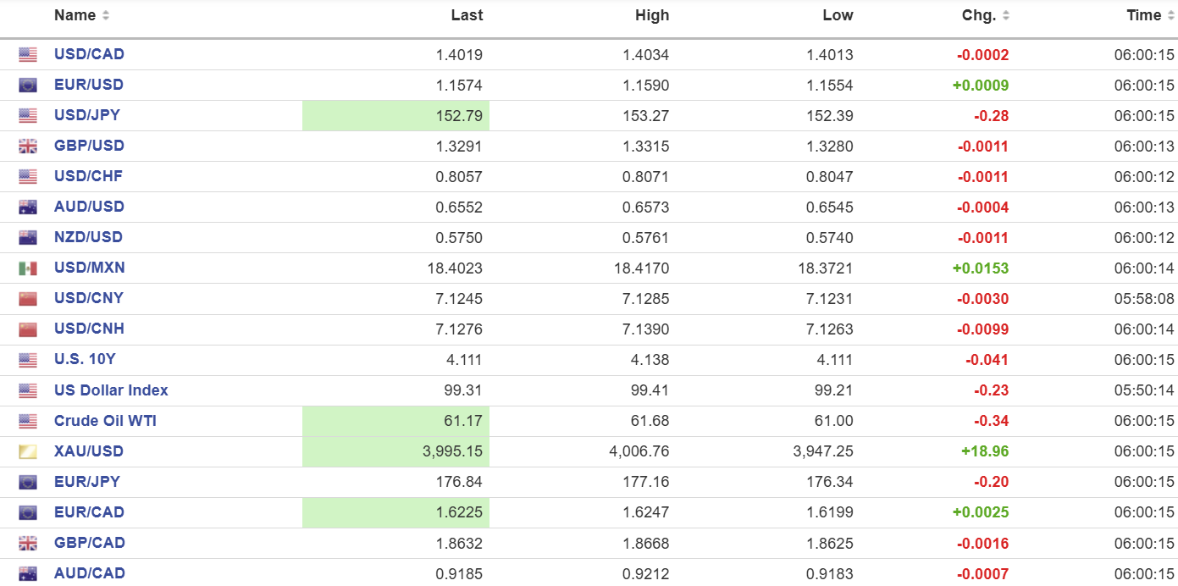Image resolution: width=1178 pixels, height=586 pixels.
Task: Click the US flag icon beside USD/CAD
Action: tap(28, 55)
